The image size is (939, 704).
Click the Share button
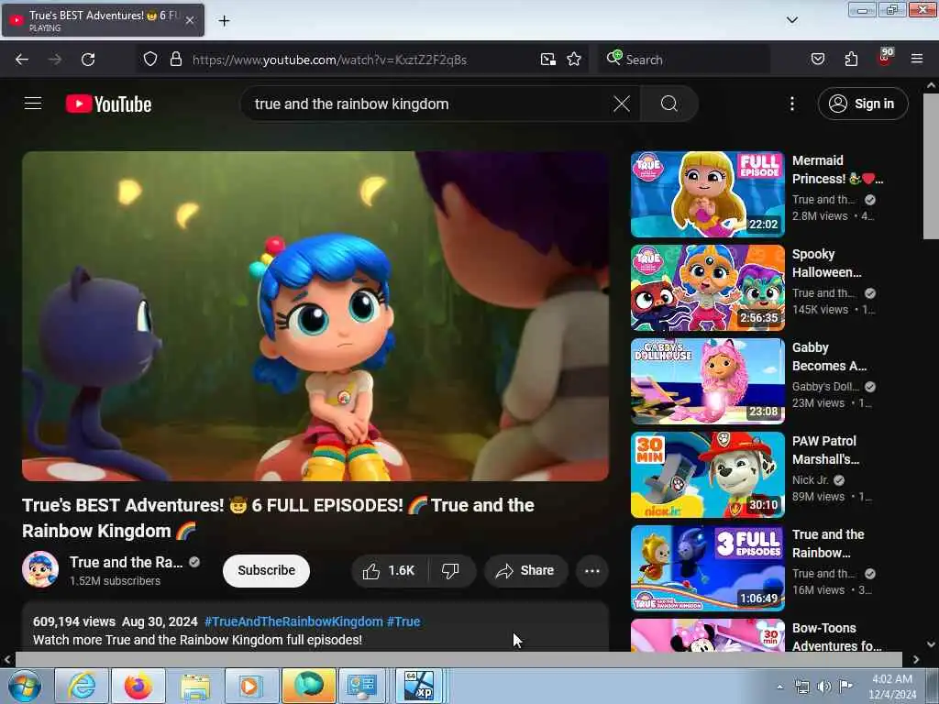(525, 570)
